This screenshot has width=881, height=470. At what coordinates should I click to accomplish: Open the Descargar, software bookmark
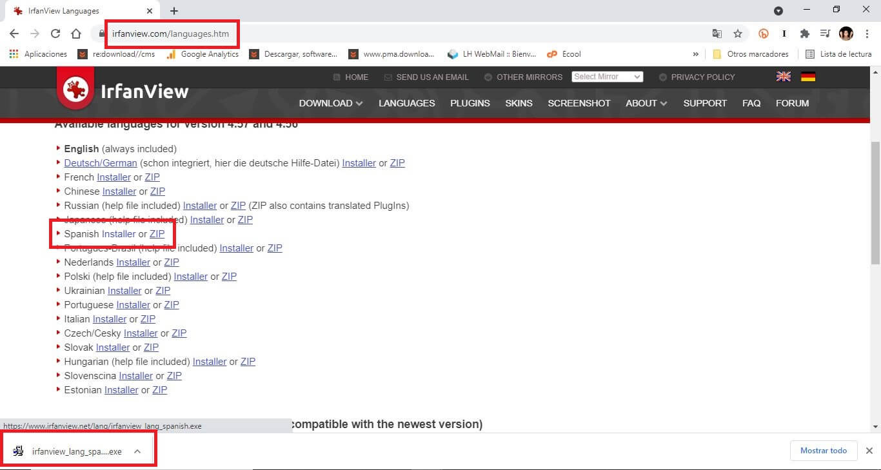click(293, 54)
